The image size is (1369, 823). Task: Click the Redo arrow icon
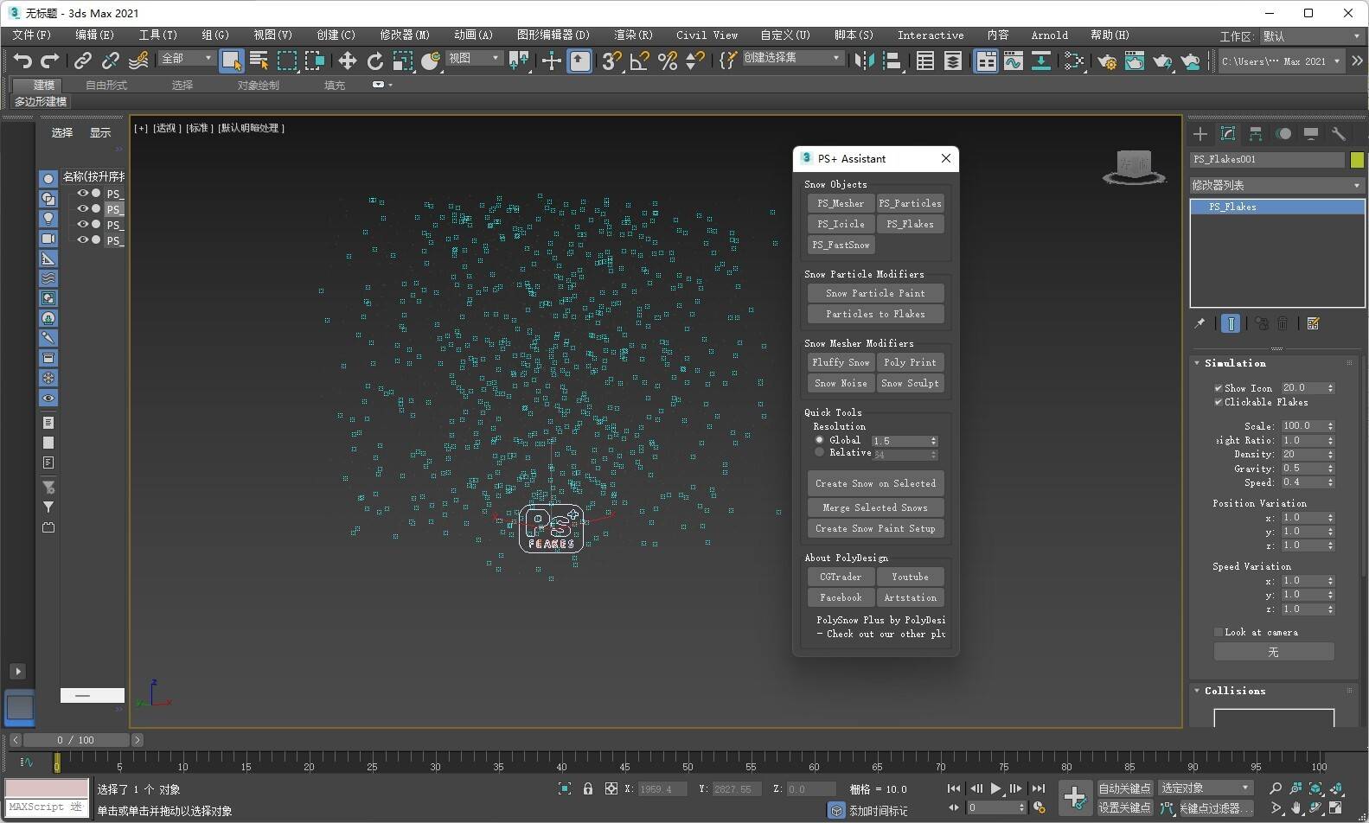click(49, 61)
